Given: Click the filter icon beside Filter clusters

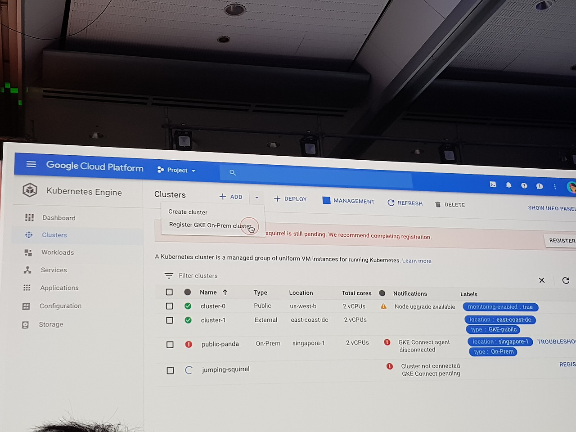Looking at the screenshot, I should (169, 275).
